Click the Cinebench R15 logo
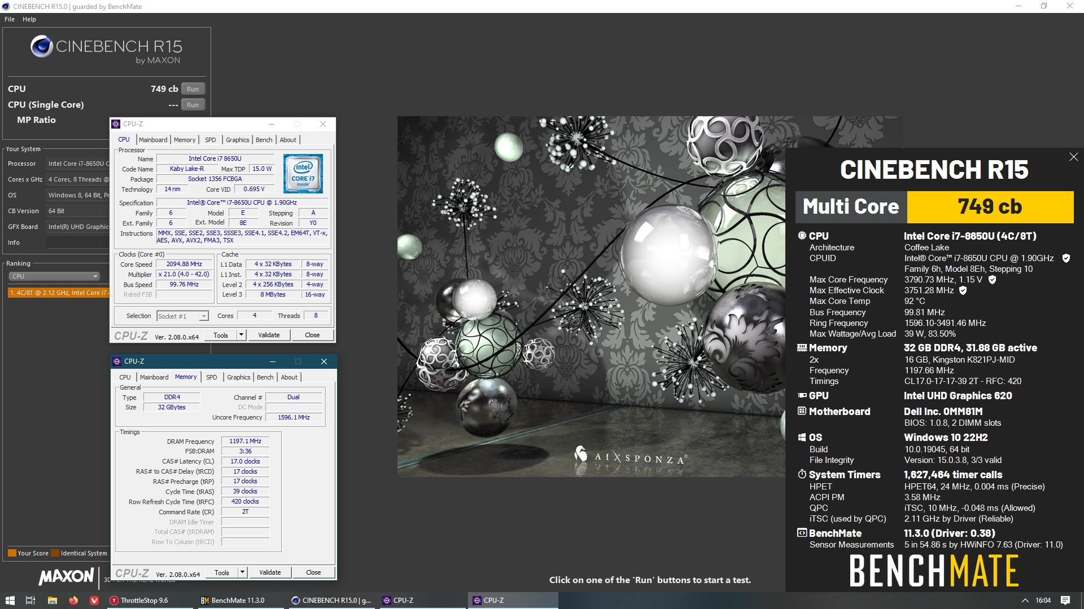The width and height of the screenshot is (1084, 609). 107,50
